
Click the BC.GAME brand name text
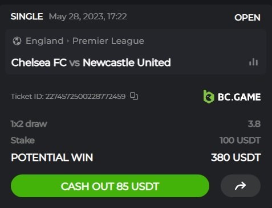click(x=239, y=97)
